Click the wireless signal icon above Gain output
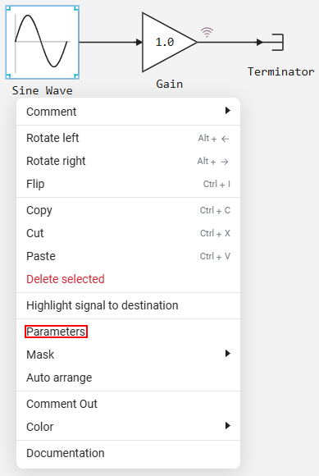 tap(207, 32)
